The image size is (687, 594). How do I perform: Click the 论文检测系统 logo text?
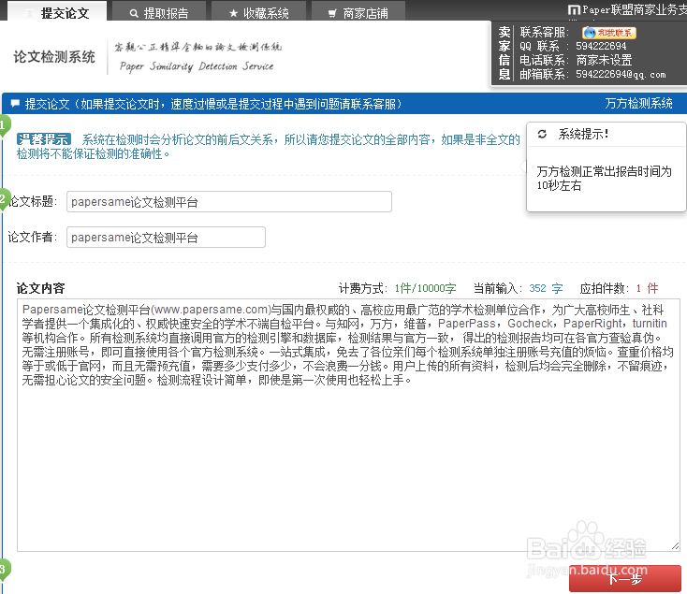[54, 56]
